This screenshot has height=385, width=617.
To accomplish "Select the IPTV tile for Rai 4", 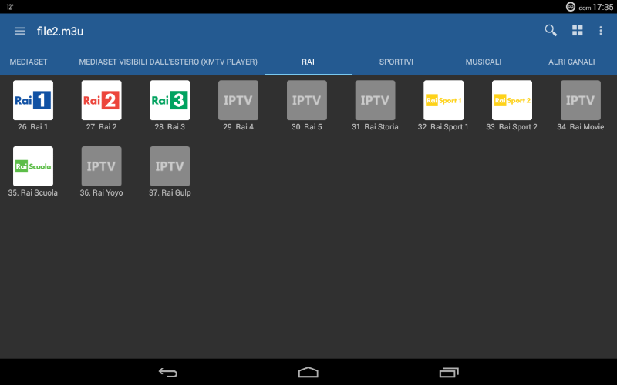I will point(238,100).
